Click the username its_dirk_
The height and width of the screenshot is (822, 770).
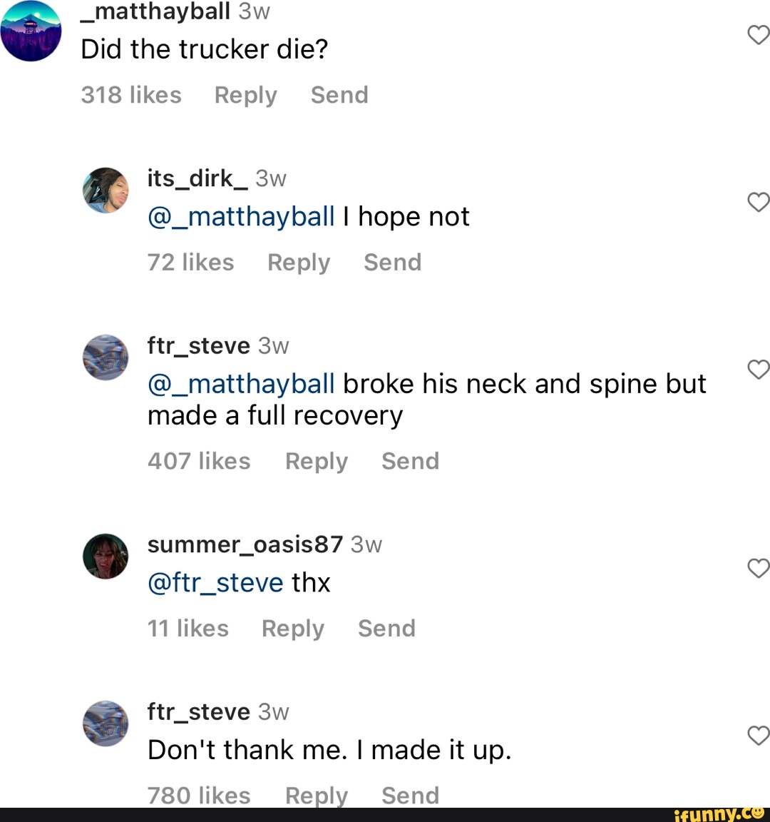196,178
